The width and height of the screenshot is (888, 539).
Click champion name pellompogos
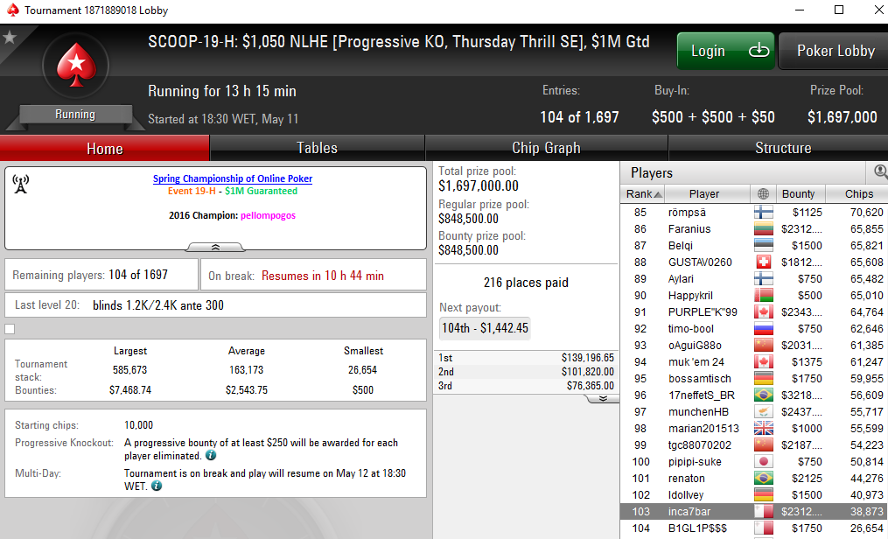tap(268, 215)
